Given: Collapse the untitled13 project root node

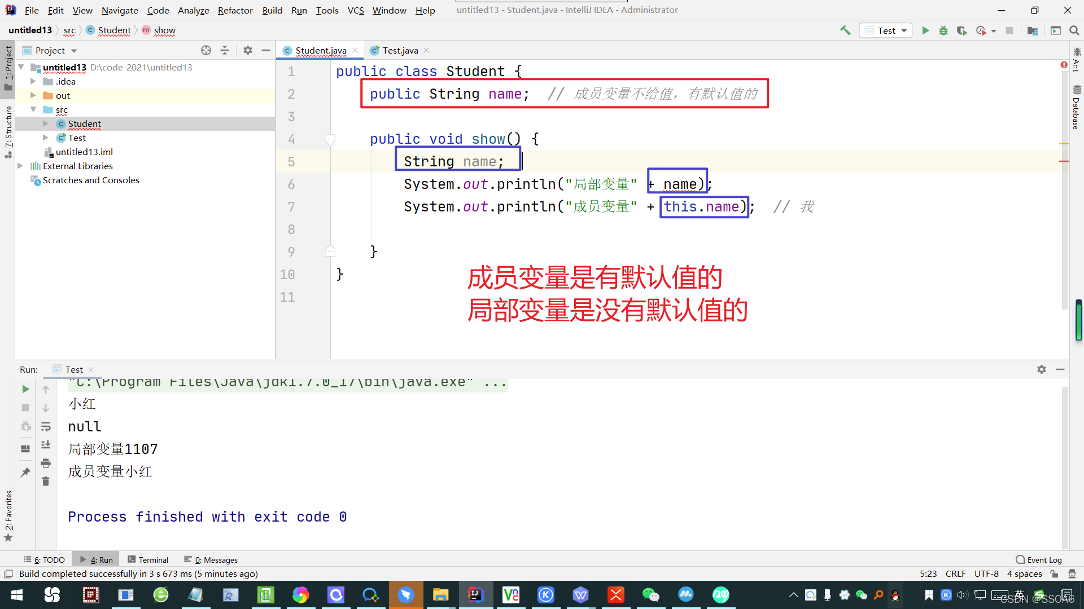Looking at the screenshot, I should [x=21, y=67].
